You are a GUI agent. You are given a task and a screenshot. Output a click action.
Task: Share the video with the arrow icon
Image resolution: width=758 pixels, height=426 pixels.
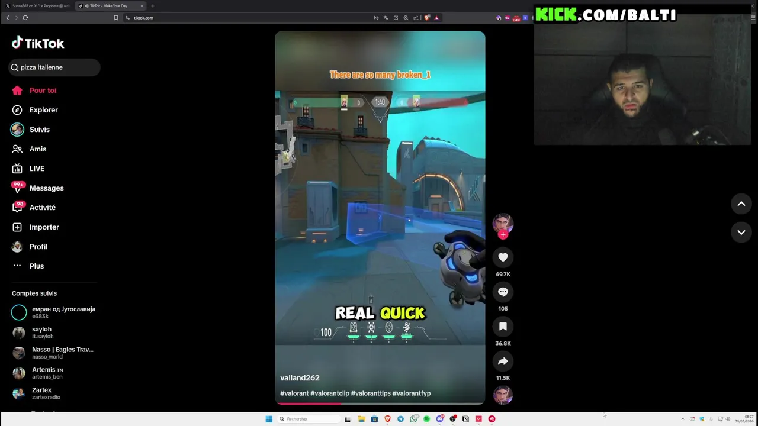point(503,361)
